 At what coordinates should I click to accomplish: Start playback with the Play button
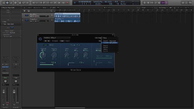(x=59, y=3)
